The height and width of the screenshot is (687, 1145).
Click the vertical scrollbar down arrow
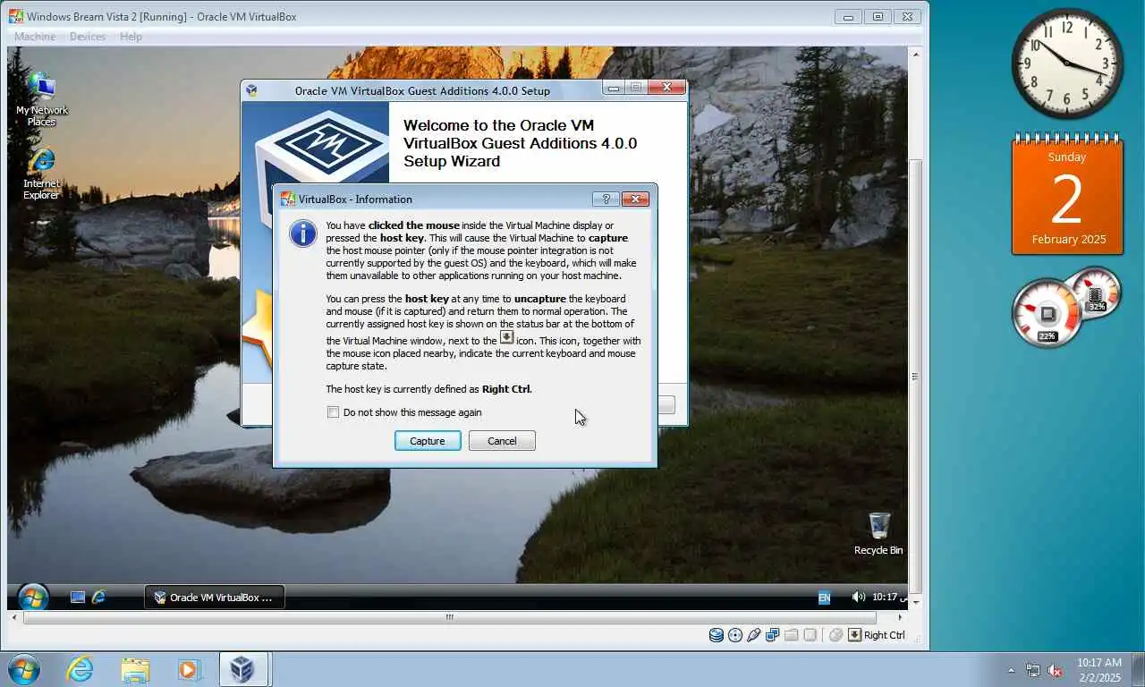click(914, 601)
